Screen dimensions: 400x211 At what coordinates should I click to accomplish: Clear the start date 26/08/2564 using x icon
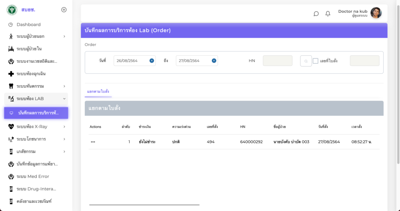tap(152, 61)
